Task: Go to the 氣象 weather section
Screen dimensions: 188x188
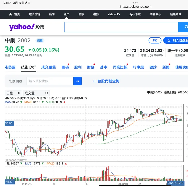Action: point(81,14)
